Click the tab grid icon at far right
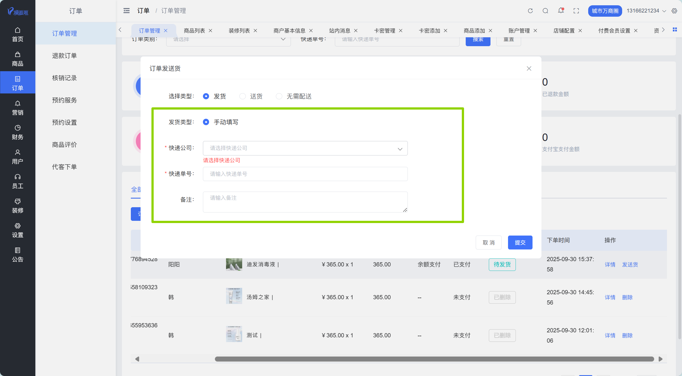 [x=675, y=30]
